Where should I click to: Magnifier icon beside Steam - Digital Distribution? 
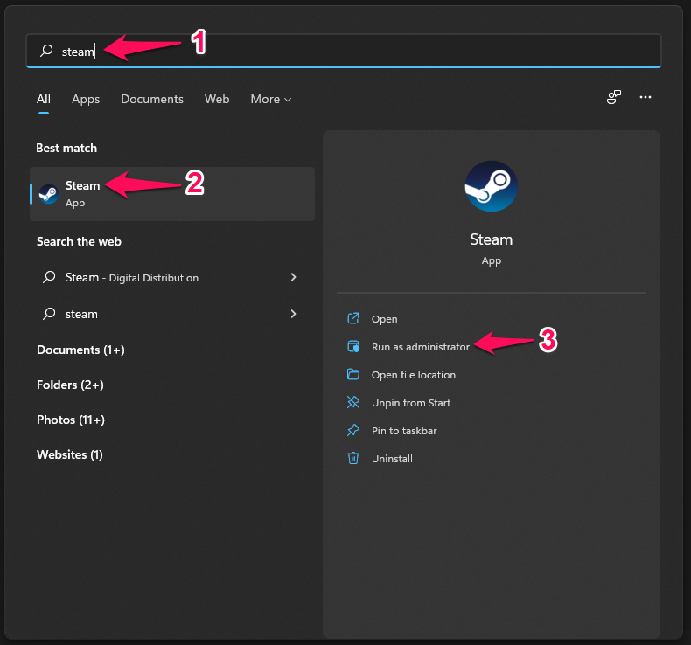pos(49,277)
